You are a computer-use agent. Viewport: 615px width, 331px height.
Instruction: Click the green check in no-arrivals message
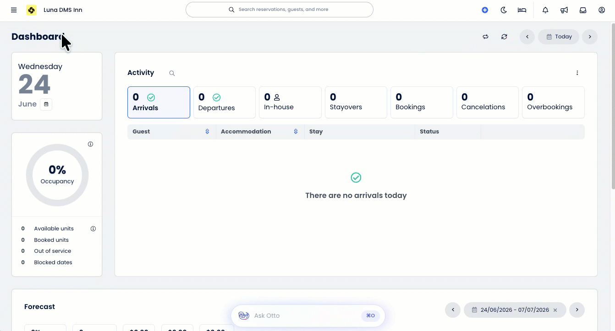[x=356, y=177]
